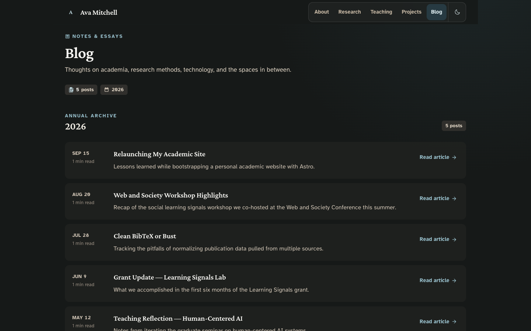The width and height of the screenshot is (531, 331).
Task: Click the JUN 9 date label
Action: click(79, 277)
